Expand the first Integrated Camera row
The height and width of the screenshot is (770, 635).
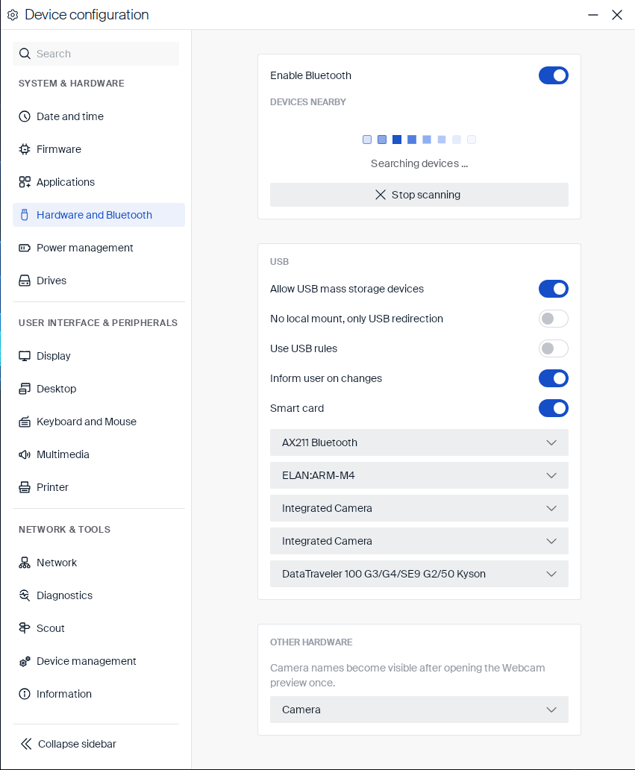[x=419, y=508]
